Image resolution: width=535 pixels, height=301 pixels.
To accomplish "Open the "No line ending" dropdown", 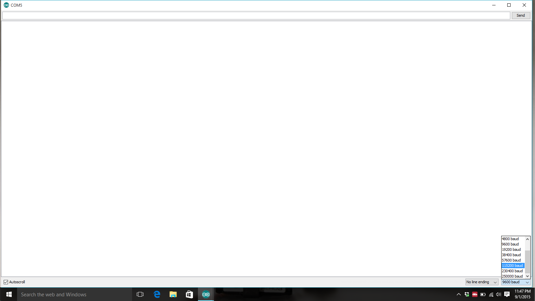I will (x=481, y=282).
